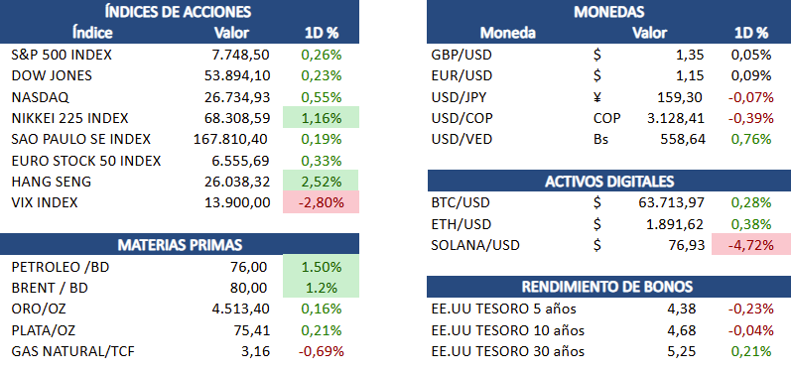Click the USD/COP value 3.128,41
791x373 pixels.
(676, 118)
